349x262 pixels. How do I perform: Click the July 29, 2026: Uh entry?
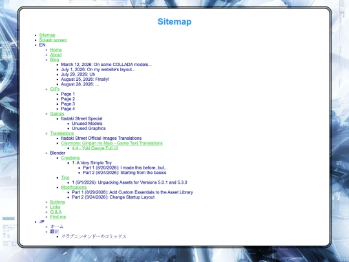tap(78, 74)
